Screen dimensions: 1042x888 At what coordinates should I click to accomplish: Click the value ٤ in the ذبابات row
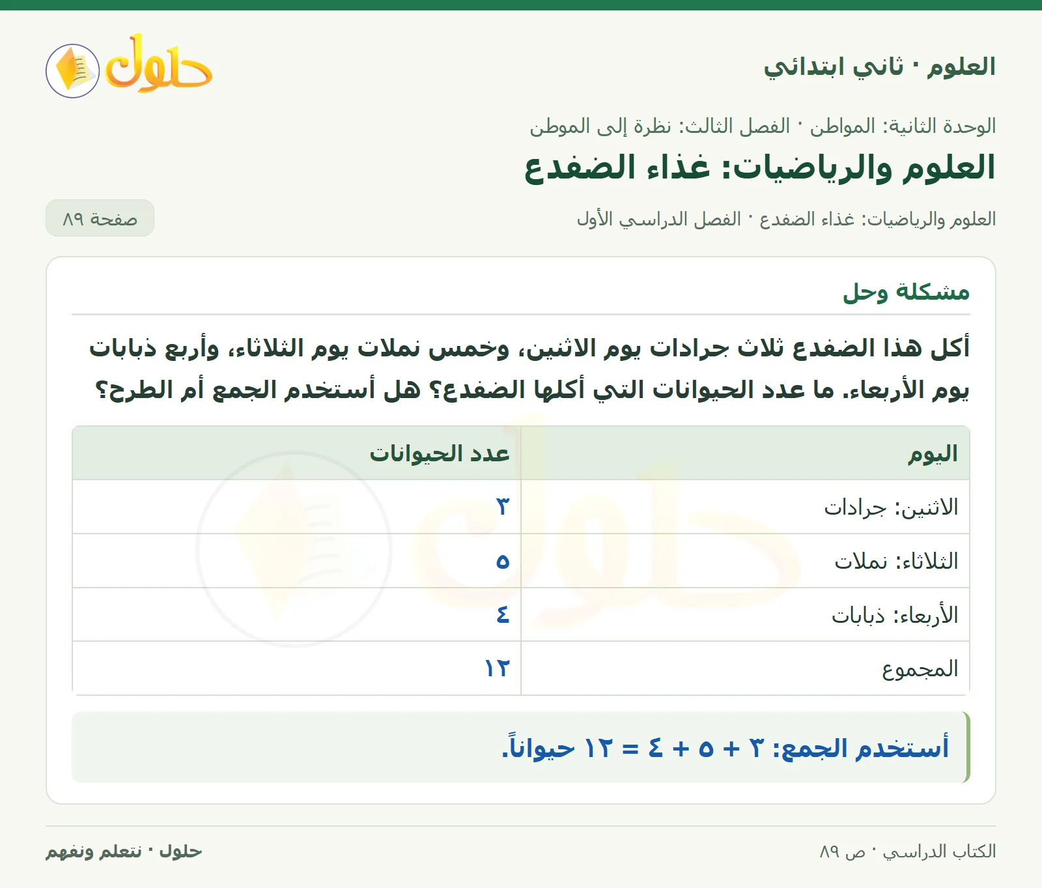click(x=503, y=614)
